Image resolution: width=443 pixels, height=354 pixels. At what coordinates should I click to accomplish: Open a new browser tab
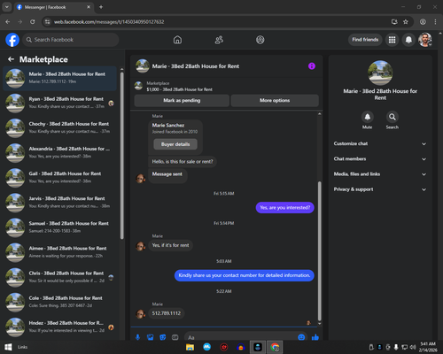pos(101,7)
